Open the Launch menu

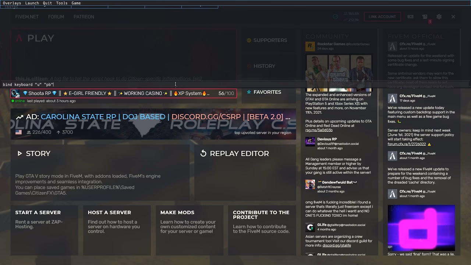coord(32,3)
